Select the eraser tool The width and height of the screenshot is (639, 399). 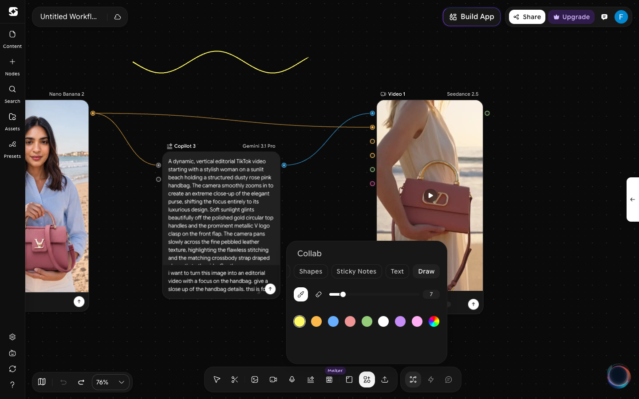point(319,294)
